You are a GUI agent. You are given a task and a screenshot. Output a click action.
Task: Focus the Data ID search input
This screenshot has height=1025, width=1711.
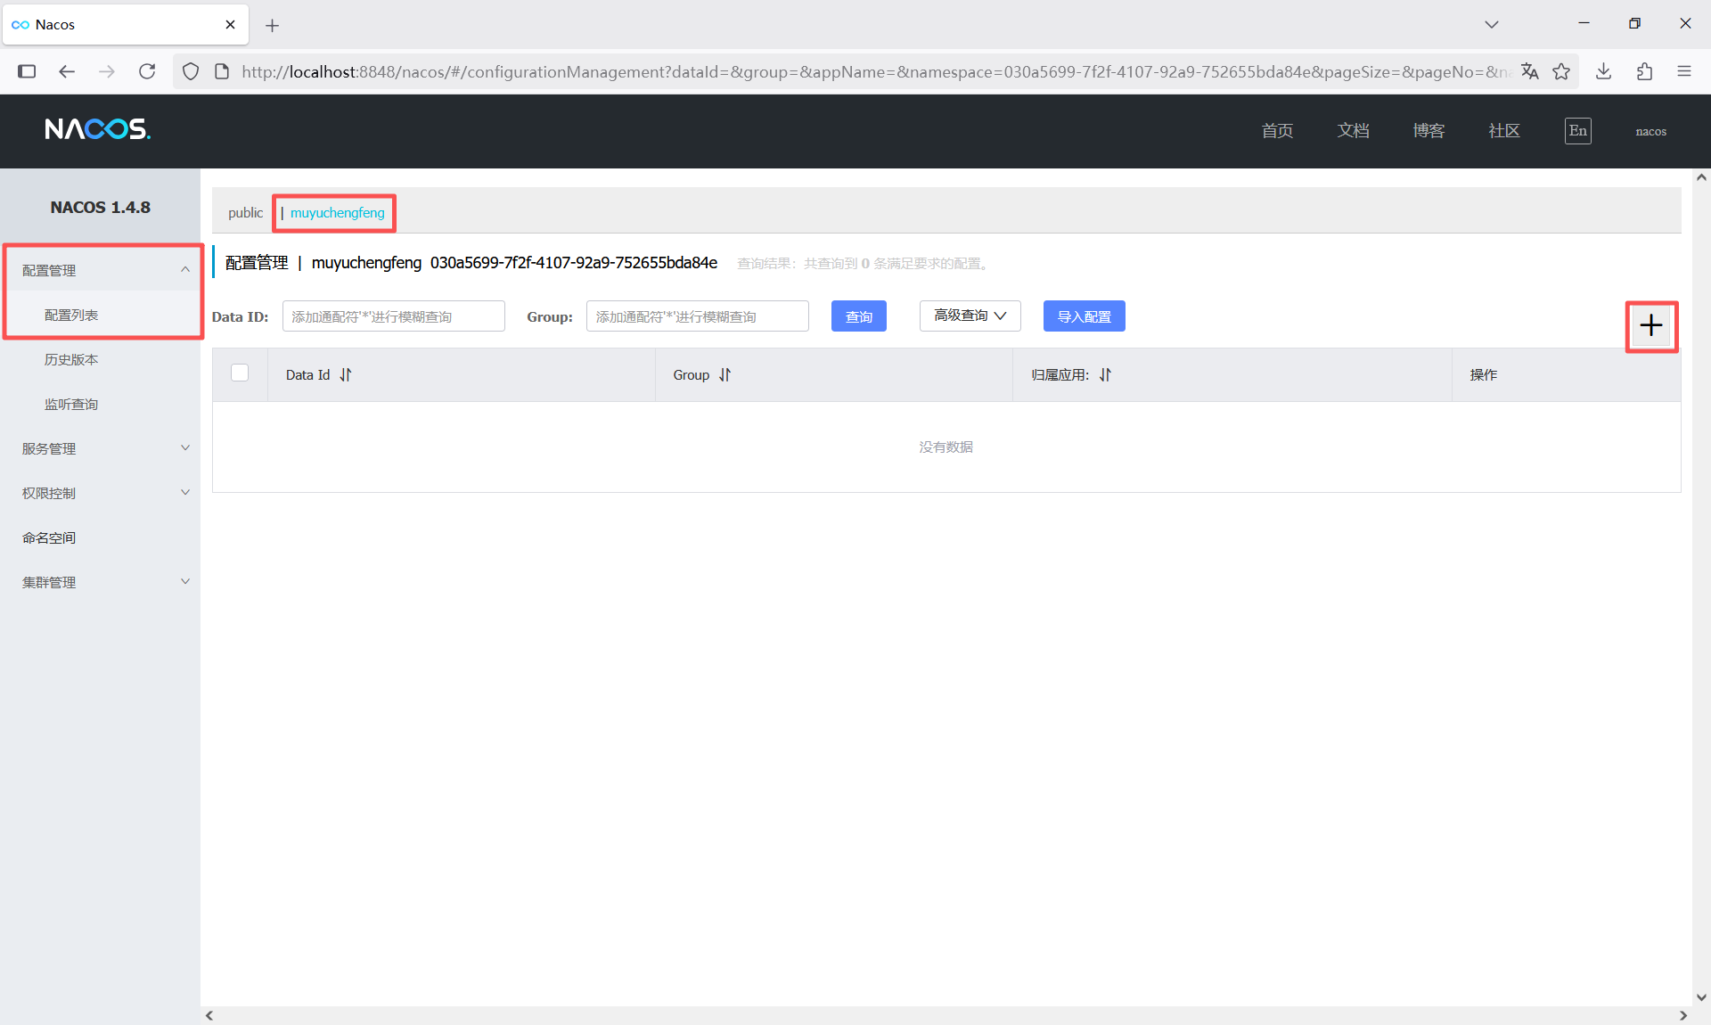393,316
